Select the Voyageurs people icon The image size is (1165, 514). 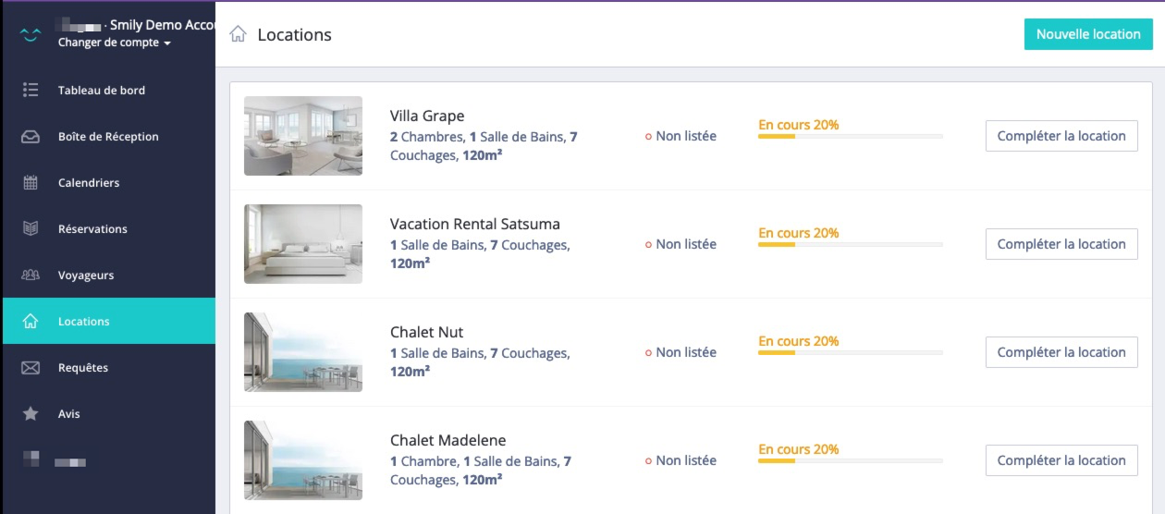31,275
